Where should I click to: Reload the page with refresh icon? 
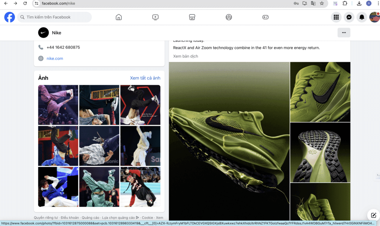click(25, 3)
